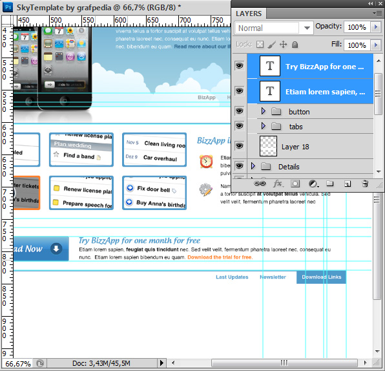
Task: Click the link layers icon
Action: pyautogui.click(x=260, y=184)
